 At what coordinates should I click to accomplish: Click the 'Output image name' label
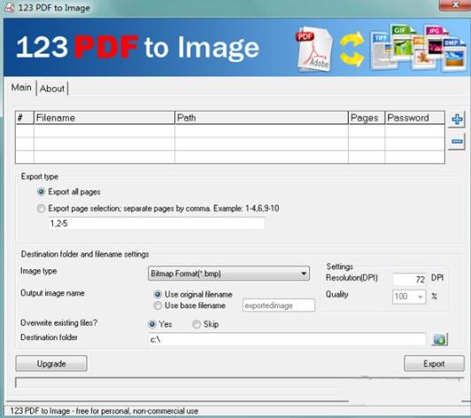tap(52, 293)
